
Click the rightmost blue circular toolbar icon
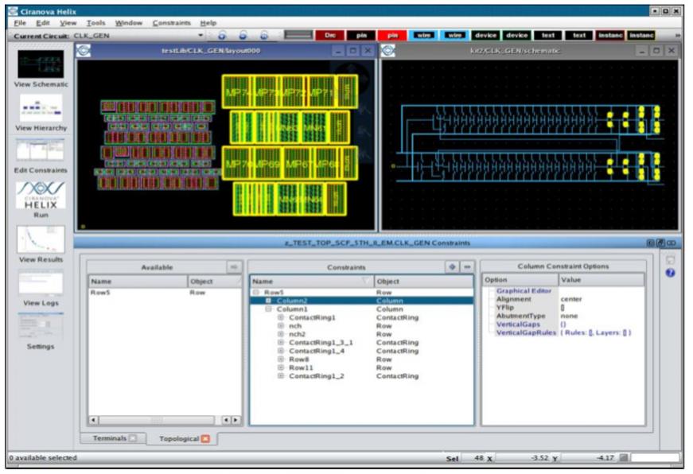264,35
